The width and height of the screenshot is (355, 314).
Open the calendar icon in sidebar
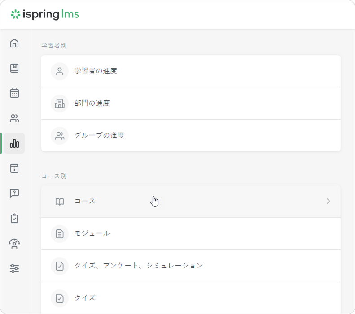(x=14, y=93)
